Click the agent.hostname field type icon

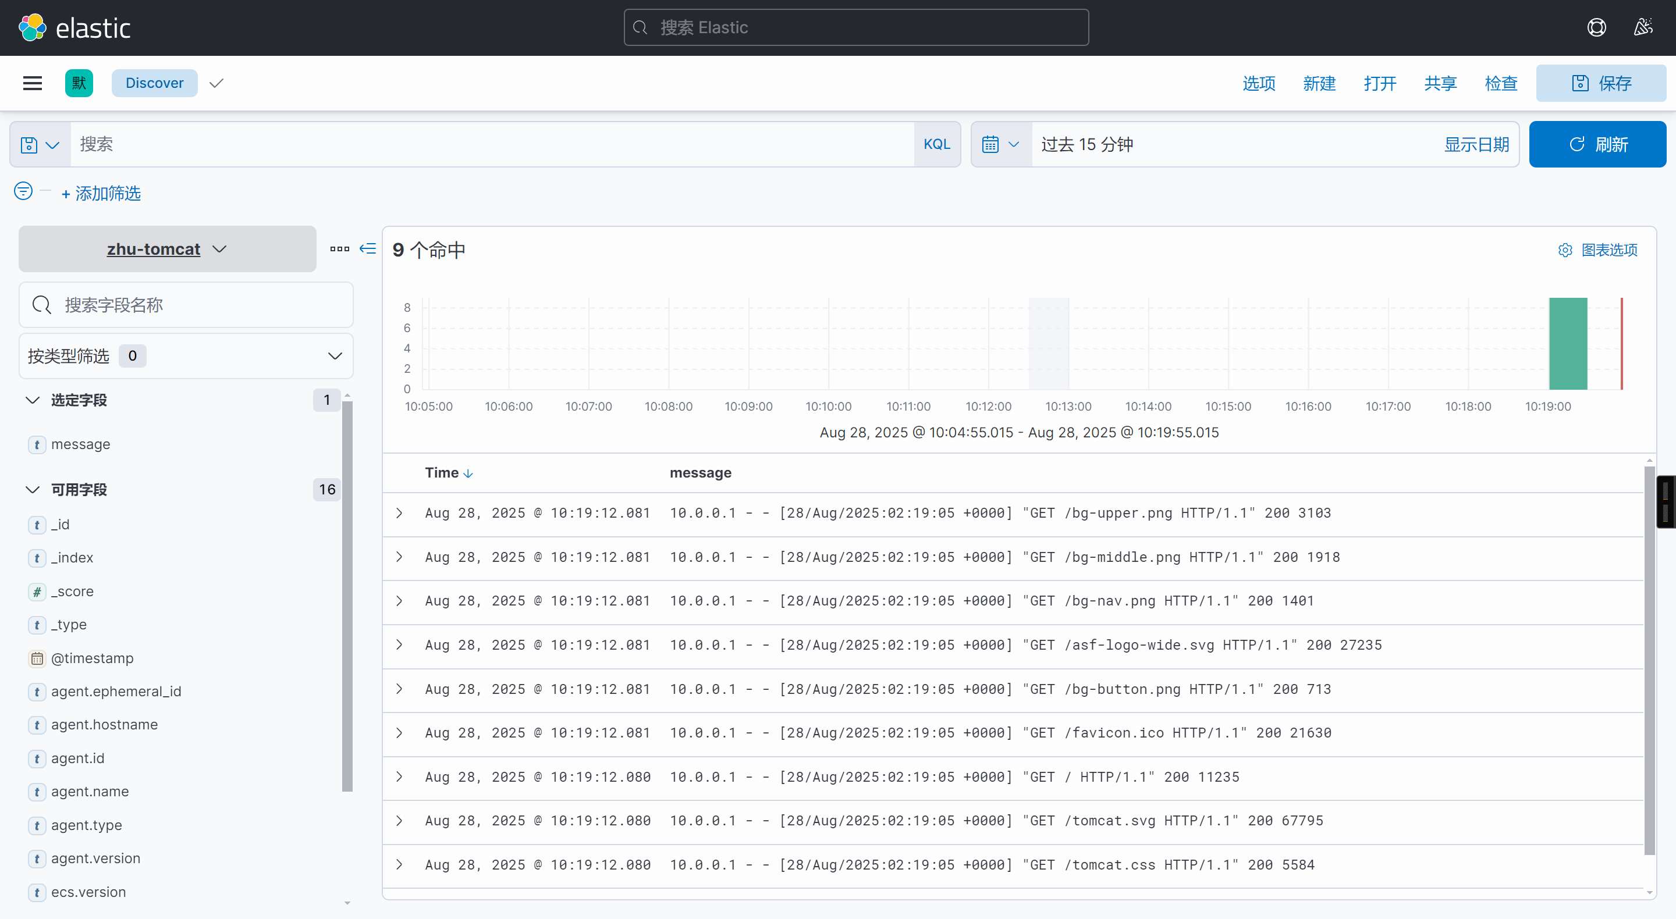click(x=37, y=725)
